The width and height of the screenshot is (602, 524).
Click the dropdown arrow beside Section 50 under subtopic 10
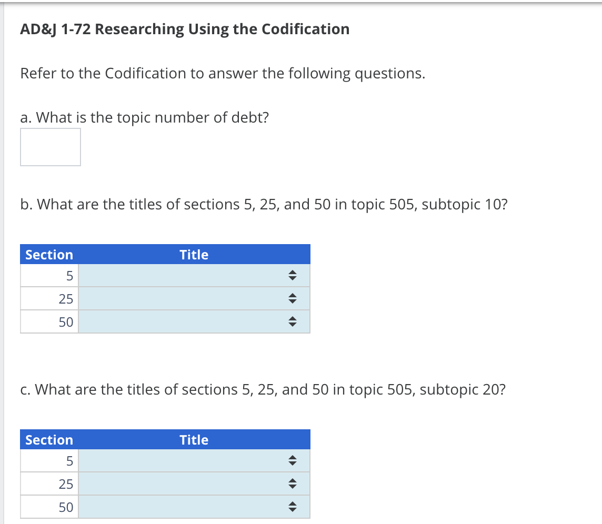pyautogui.click(x=293, y=321)
